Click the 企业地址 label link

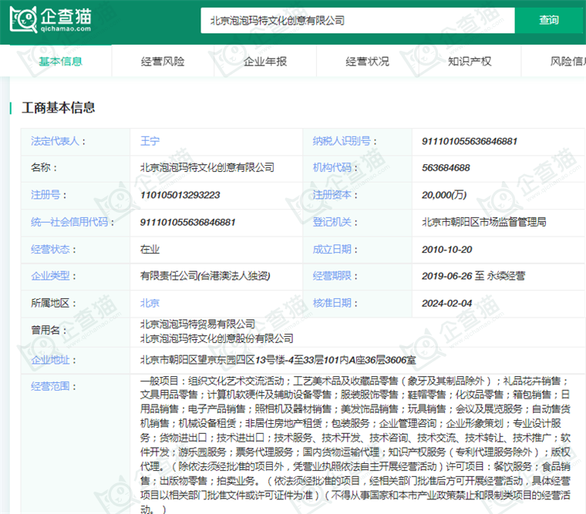[50, 360]
